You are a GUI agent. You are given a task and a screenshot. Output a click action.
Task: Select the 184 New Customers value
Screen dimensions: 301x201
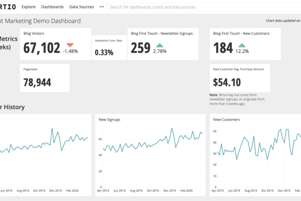pos(223,48)
